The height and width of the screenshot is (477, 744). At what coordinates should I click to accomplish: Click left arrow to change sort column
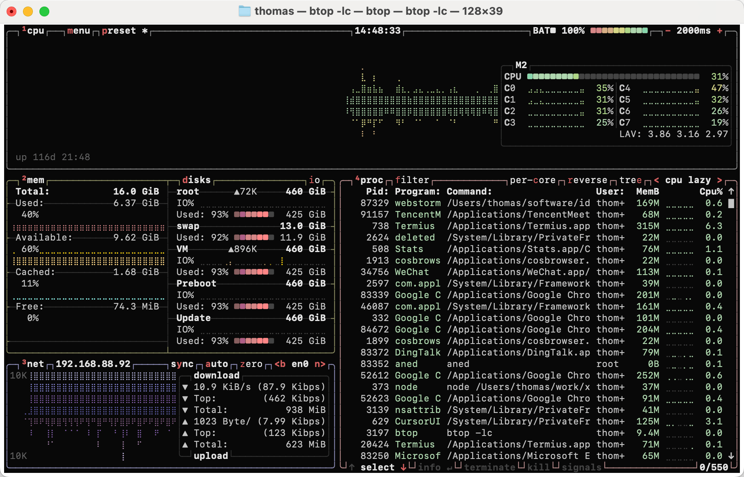pos(657,180)
